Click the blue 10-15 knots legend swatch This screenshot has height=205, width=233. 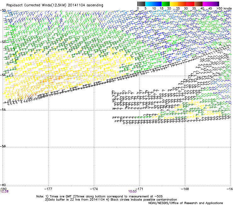(157, 4)
